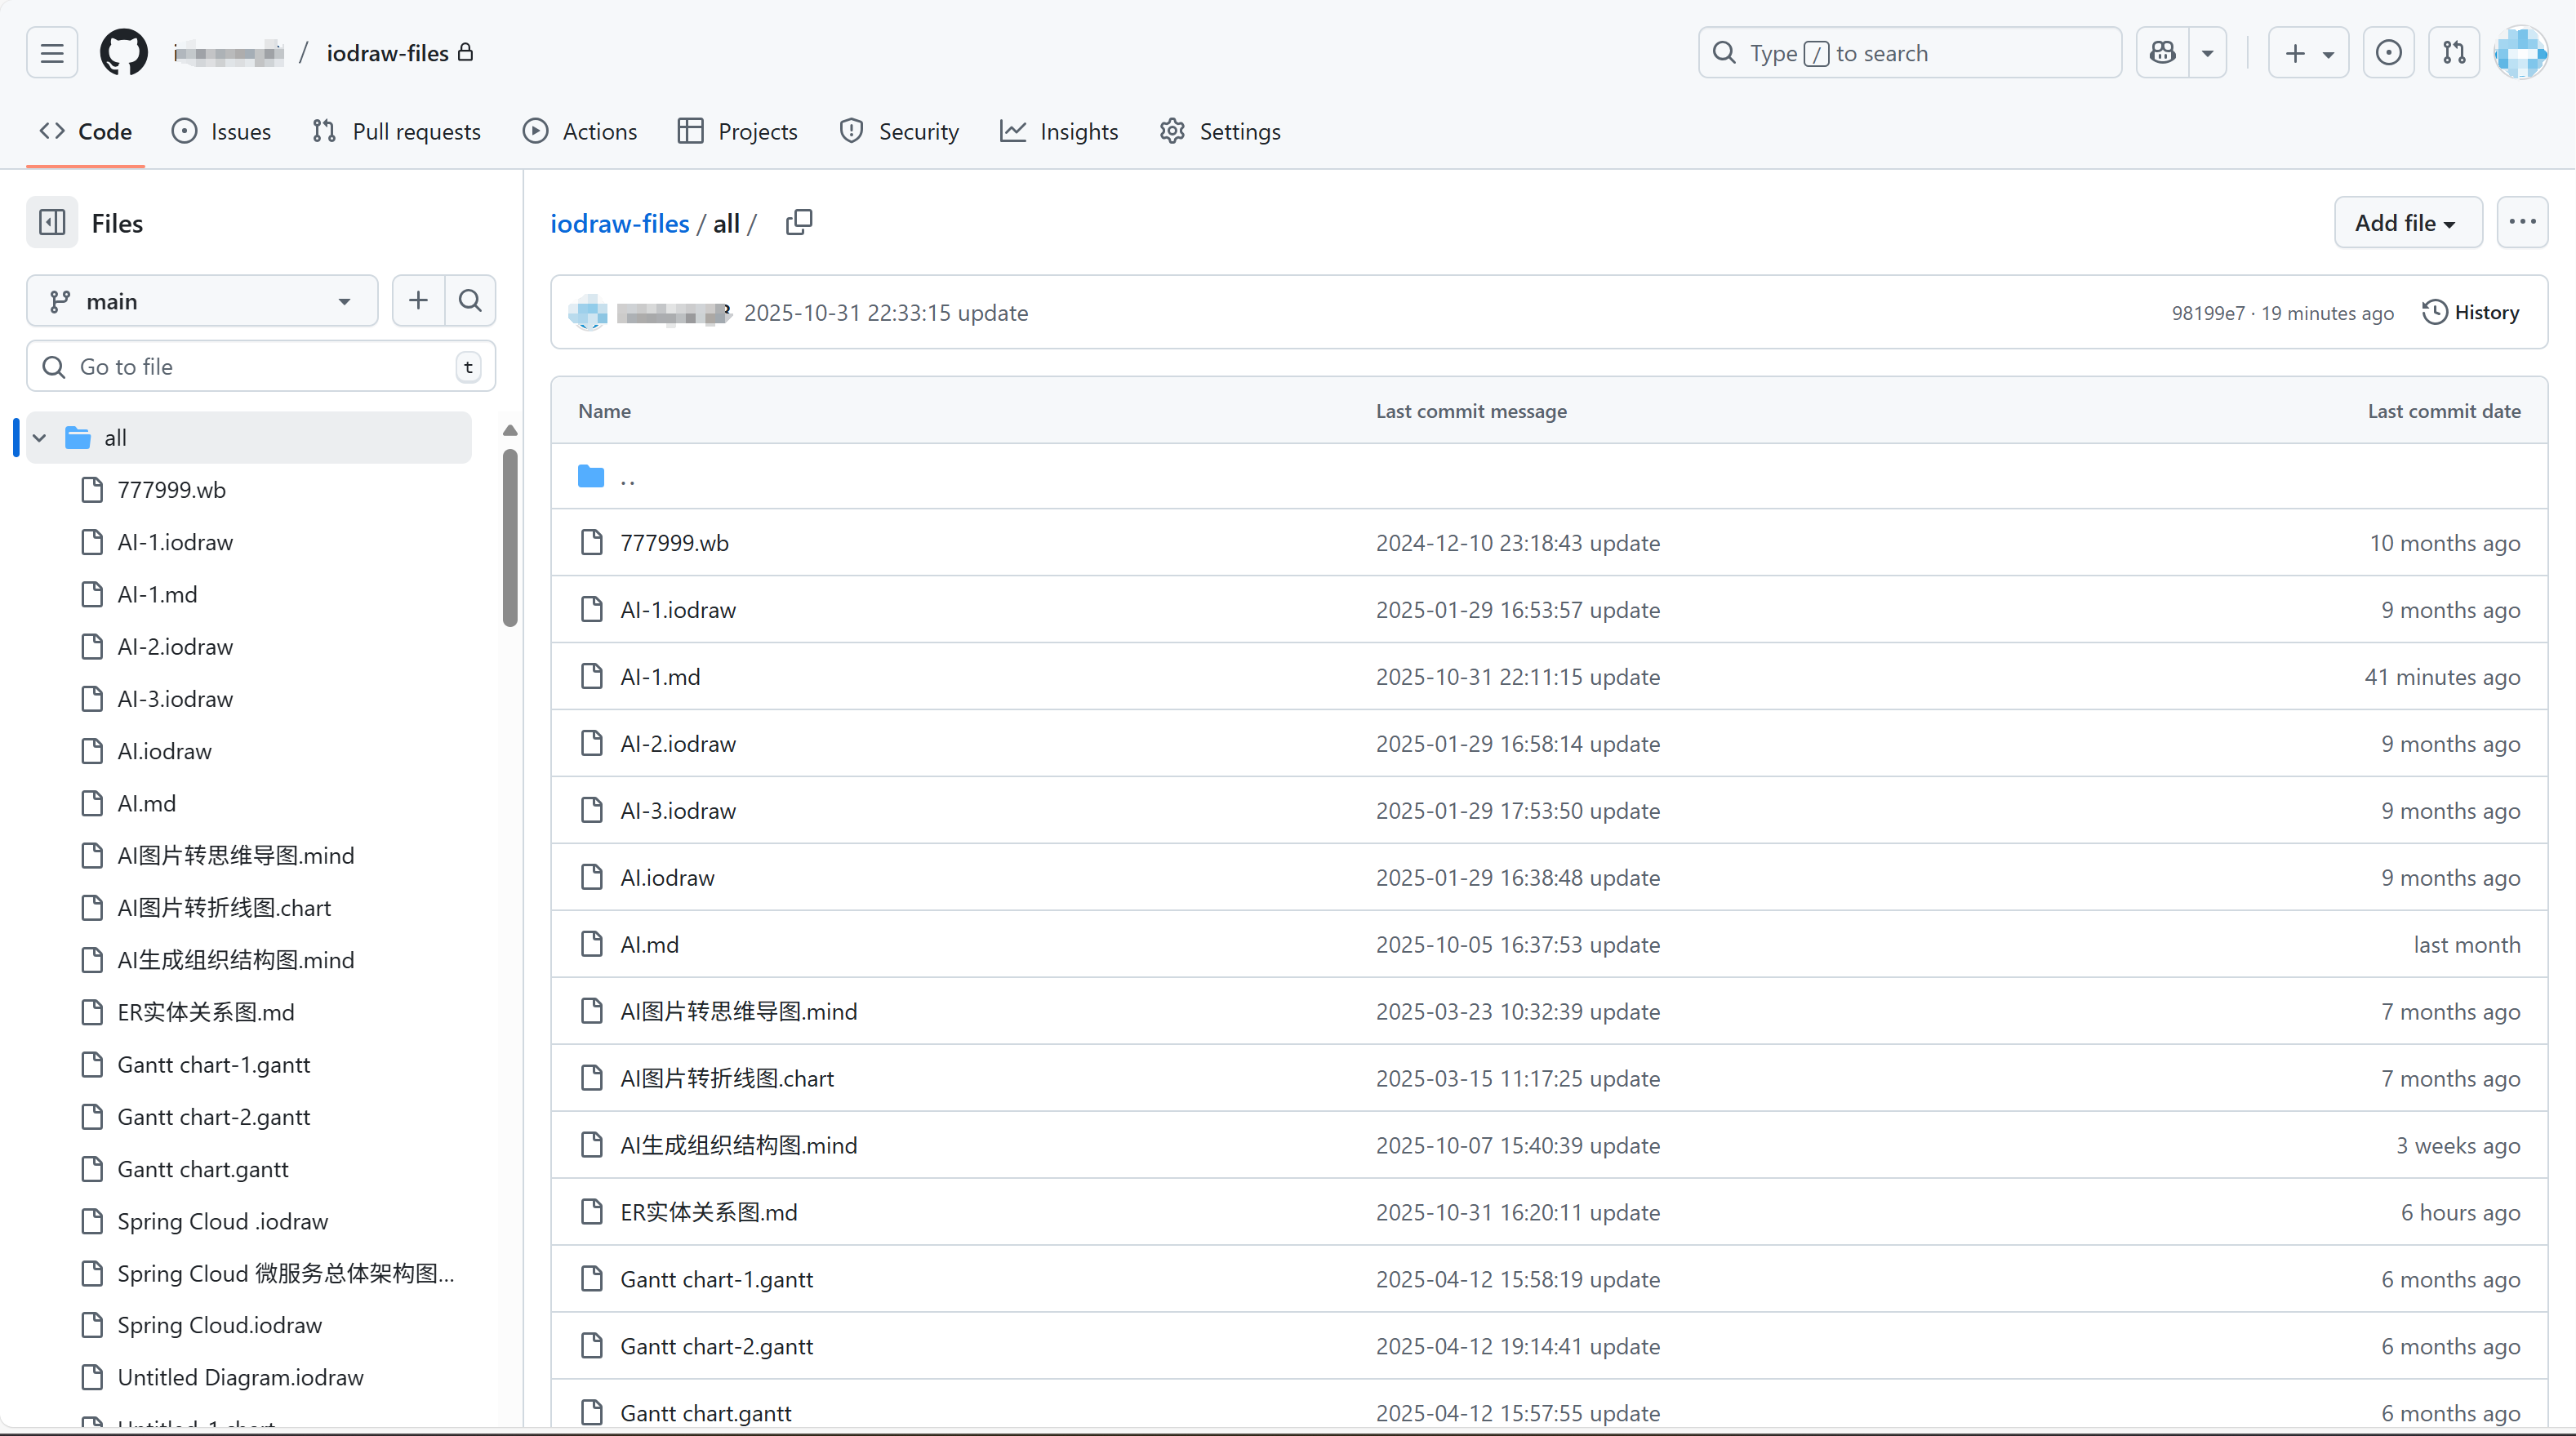Screen dimensions: 2576x1436
Task: Switch to the Actions tab
Action: coord(580,131)
